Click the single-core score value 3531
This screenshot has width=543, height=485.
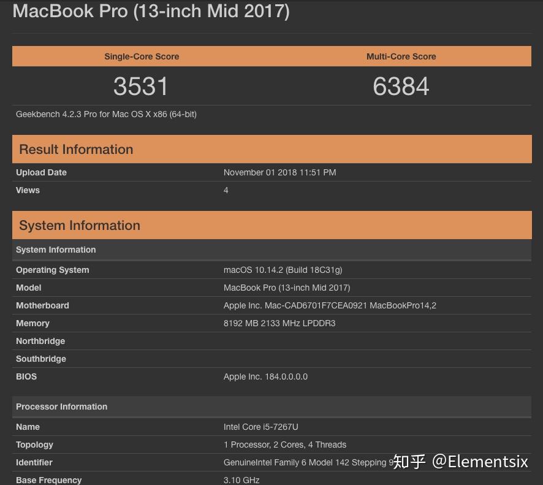tap(141, 86)
